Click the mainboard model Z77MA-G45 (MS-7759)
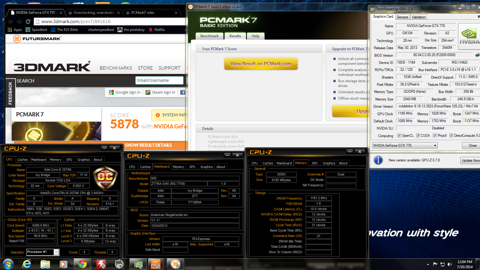The height and width of the screenshot is (270, 480). point(178,184)
